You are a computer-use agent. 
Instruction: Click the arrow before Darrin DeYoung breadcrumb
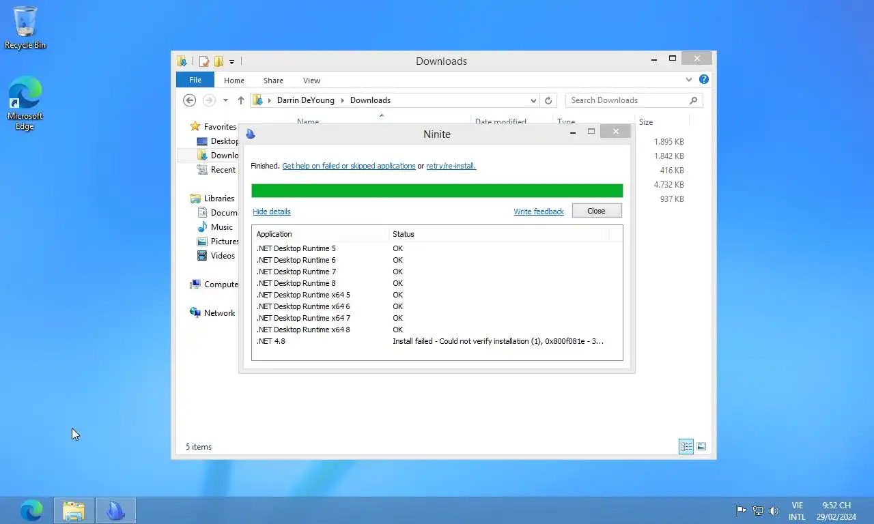(x=270, y=100)
